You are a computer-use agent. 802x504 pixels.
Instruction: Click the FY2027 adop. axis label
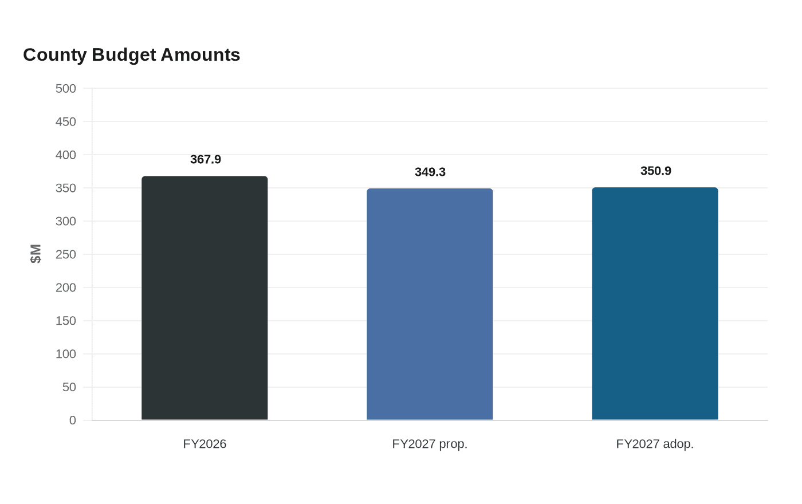pyautogui.click(x=655, y=444)
